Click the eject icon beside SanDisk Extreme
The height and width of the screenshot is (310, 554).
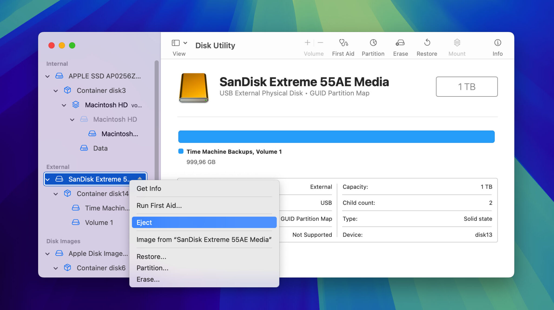(140, 179)
